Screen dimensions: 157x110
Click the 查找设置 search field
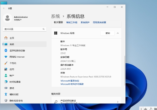24,29
